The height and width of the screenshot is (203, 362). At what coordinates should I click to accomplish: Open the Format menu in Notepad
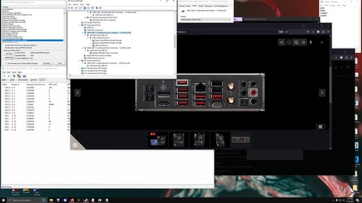point(332,5)
